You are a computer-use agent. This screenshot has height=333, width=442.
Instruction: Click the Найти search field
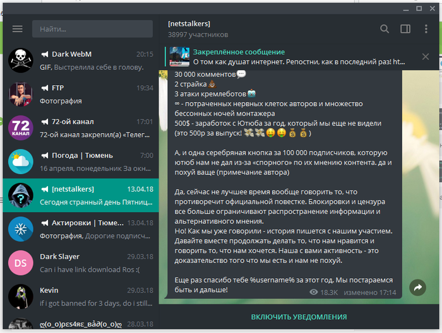click(x=92, y=29)
